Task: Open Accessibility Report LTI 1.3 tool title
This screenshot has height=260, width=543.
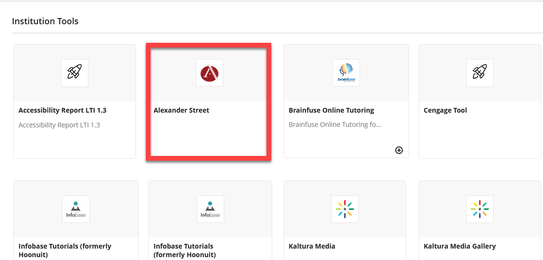Action: pyautogui.click(x=62, y=111)
